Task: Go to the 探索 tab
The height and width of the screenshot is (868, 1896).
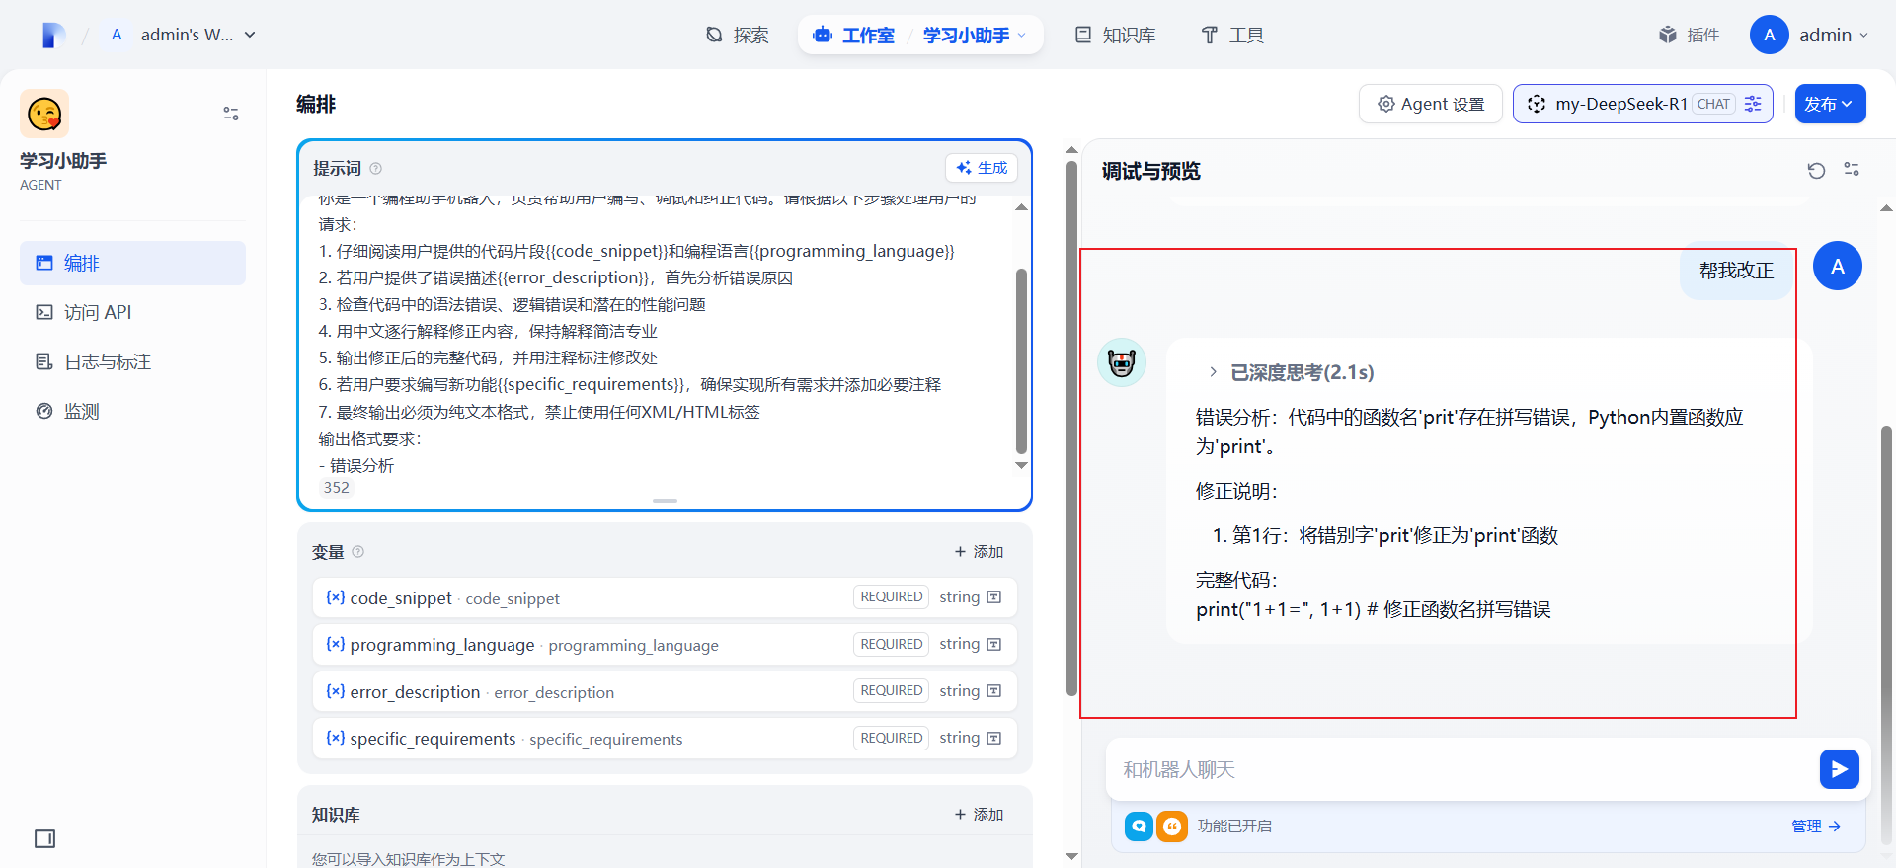Action: (737, 36)
